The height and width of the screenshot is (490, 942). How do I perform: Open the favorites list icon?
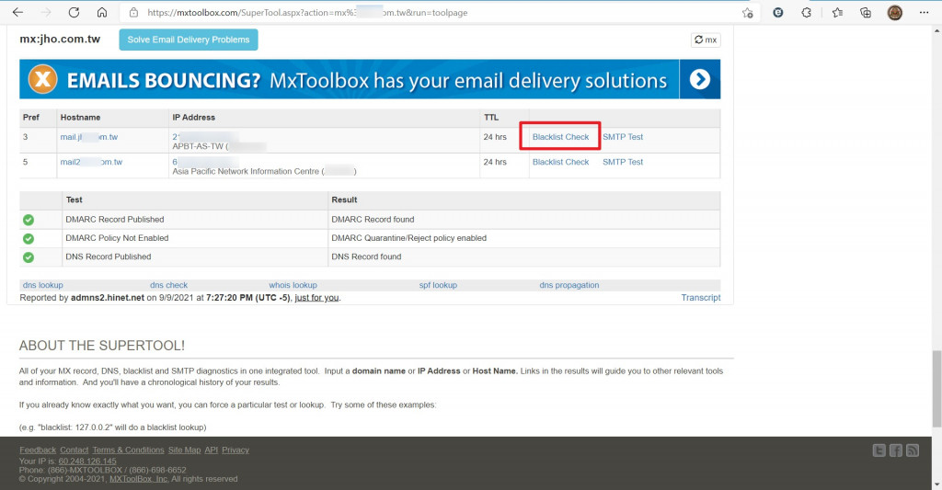837,12
